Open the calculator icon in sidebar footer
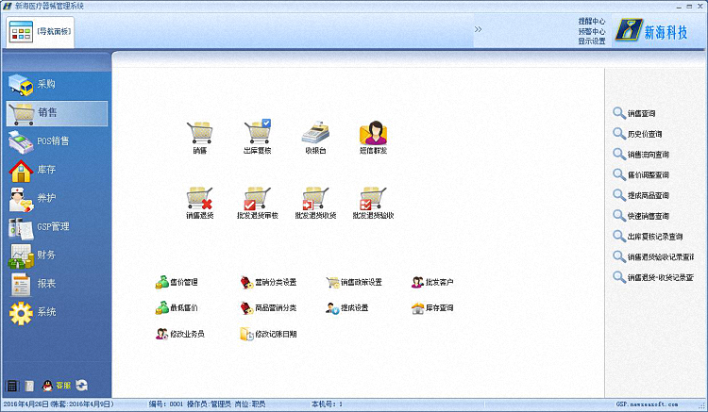Image resolution: width=708 pixels, height=412 pixels. (x=12, y=386)
